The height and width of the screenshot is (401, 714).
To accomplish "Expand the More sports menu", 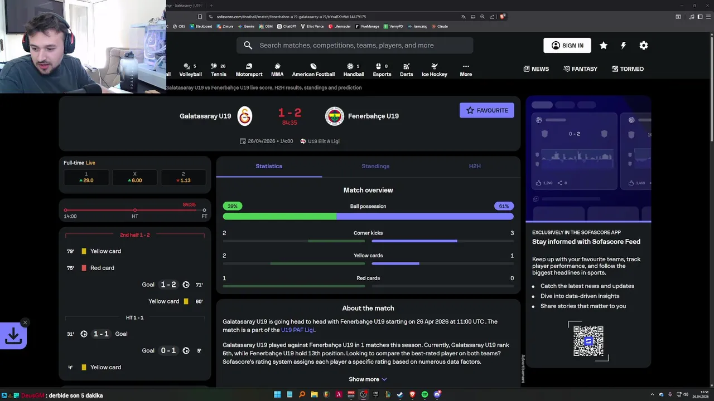I will pyautogui.click(x=466, y=70).
